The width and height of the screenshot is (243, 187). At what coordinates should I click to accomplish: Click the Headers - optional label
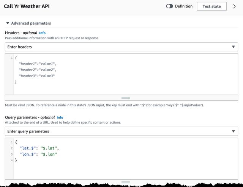[x=21, y=33]
